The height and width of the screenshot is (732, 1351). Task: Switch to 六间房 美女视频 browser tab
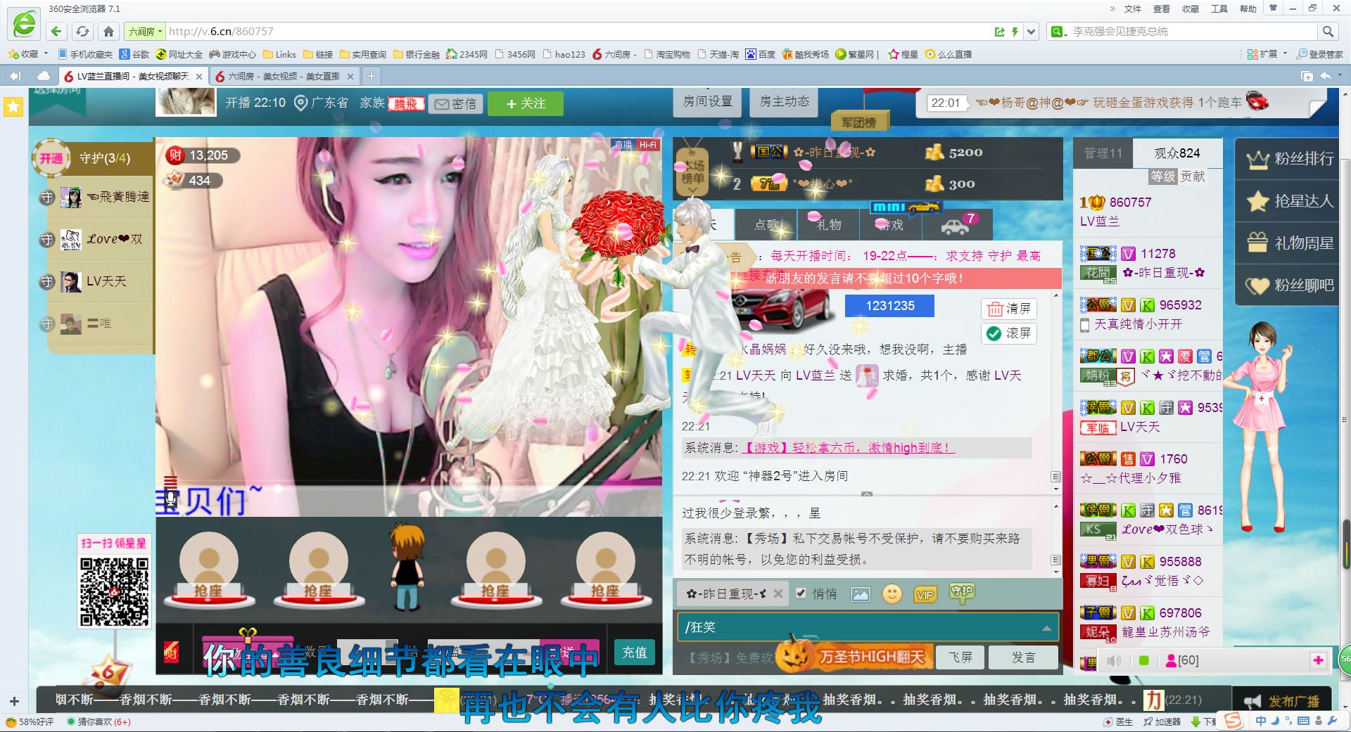[x=285, y=76]
